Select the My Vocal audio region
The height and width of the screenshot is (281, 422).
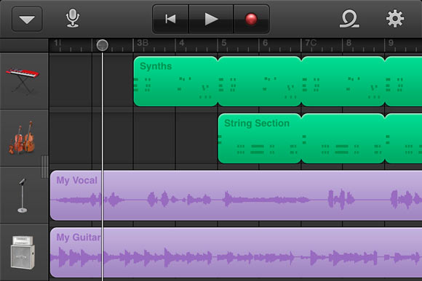[236, 195]
